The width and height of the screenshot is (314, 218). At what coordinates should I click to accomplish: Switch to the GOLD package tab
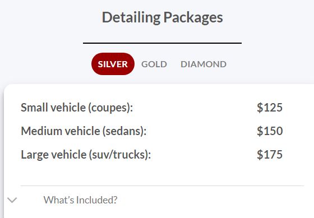coord(154,64)
